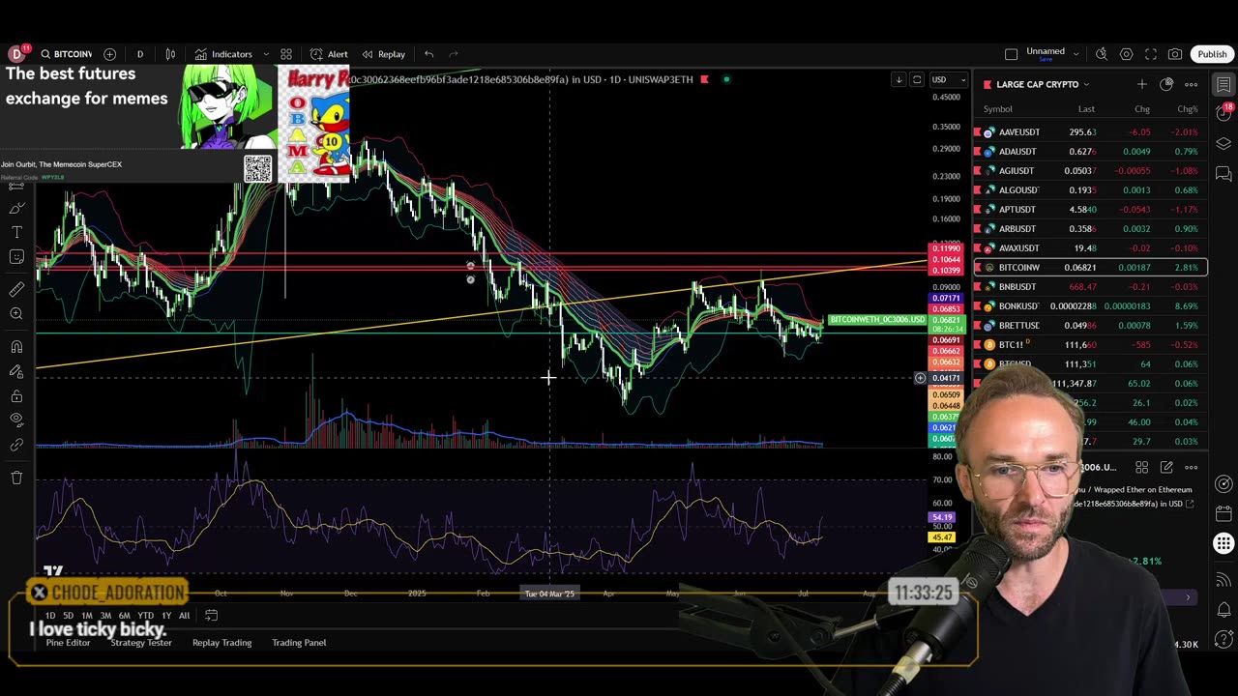
Task: Click the down-arrow button beside USD selector
Action: 899,79
